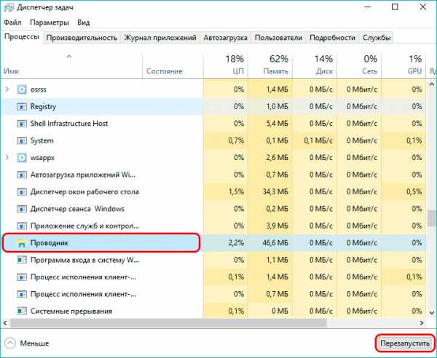Open the Службы tab
437x358 pixels.
click(377, 38)
